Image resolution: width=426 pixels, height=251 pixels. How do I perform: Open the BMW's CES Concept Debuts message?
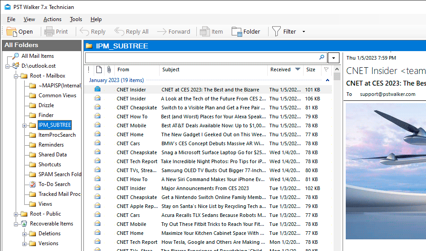click(x=208, y=143)
